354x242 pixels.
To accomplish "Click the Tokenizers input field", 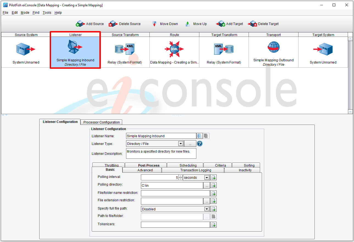I will coord(175,225).
